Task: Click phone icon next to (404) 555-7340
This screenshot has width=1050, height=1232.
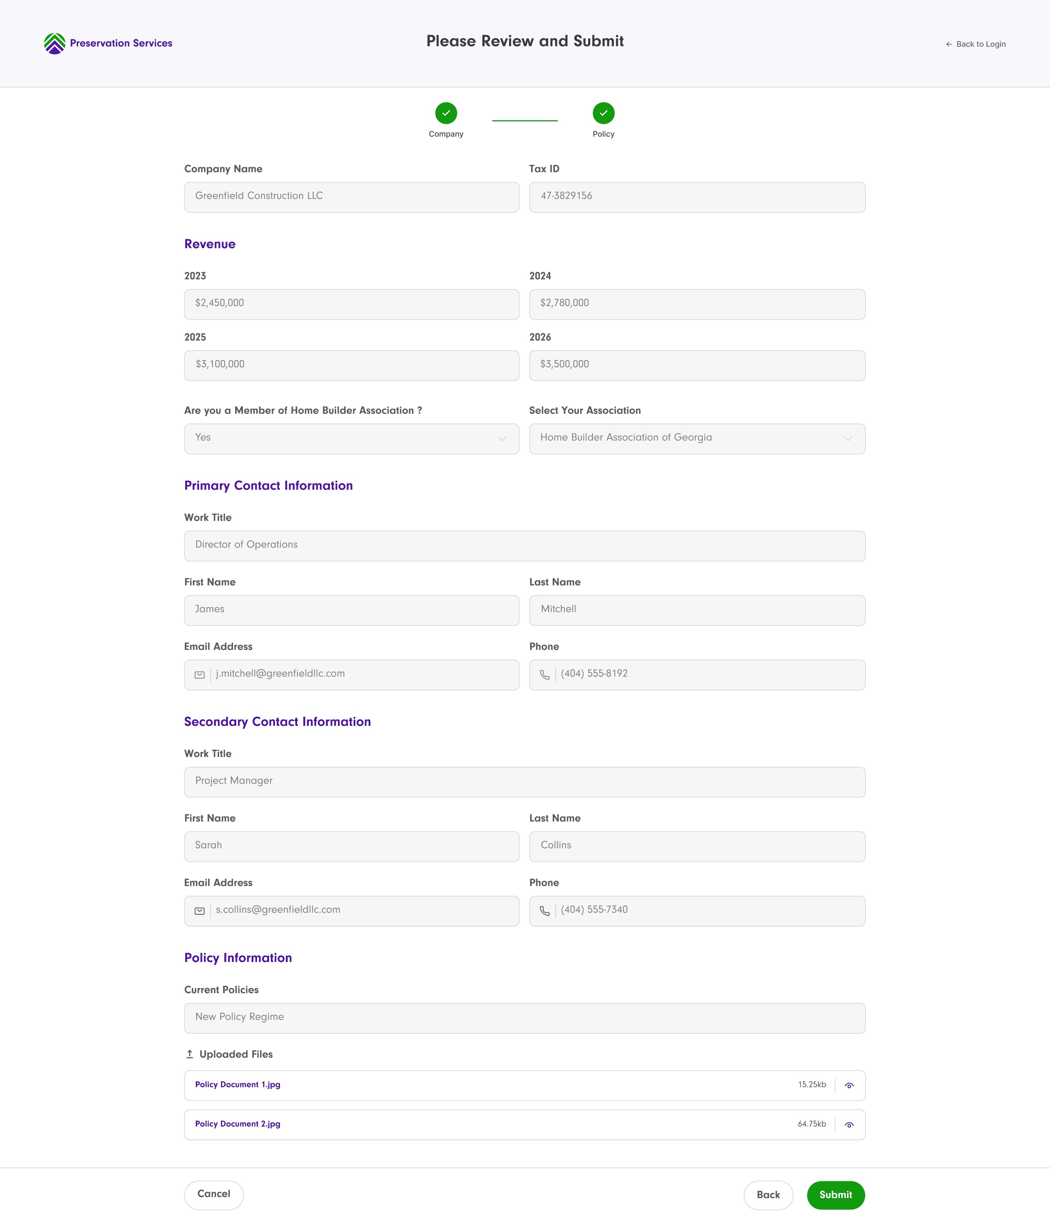Action: pyautogui.click(x=544, y=911)
